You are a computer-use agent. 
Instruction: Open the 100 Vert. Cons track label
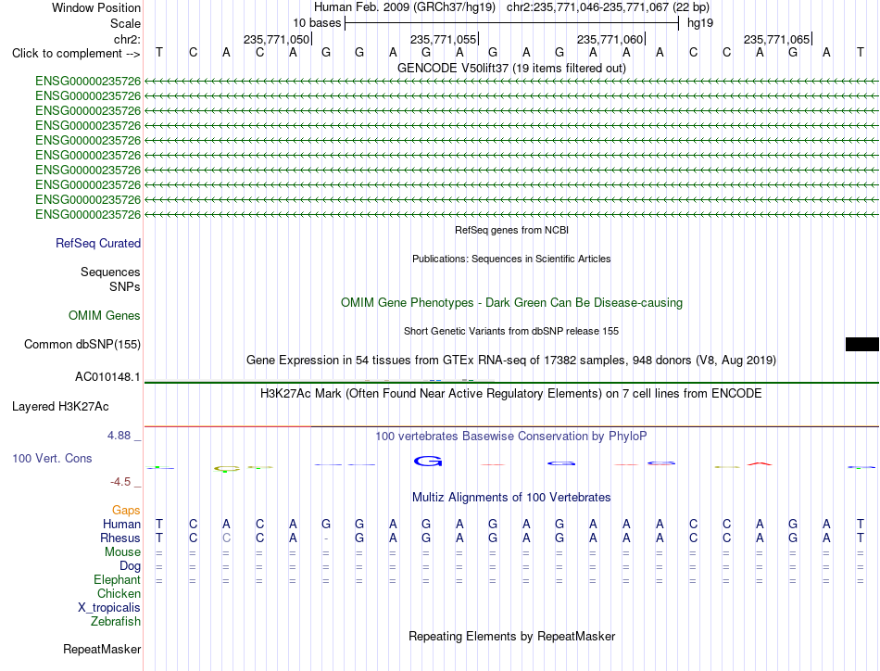(52, 458)
